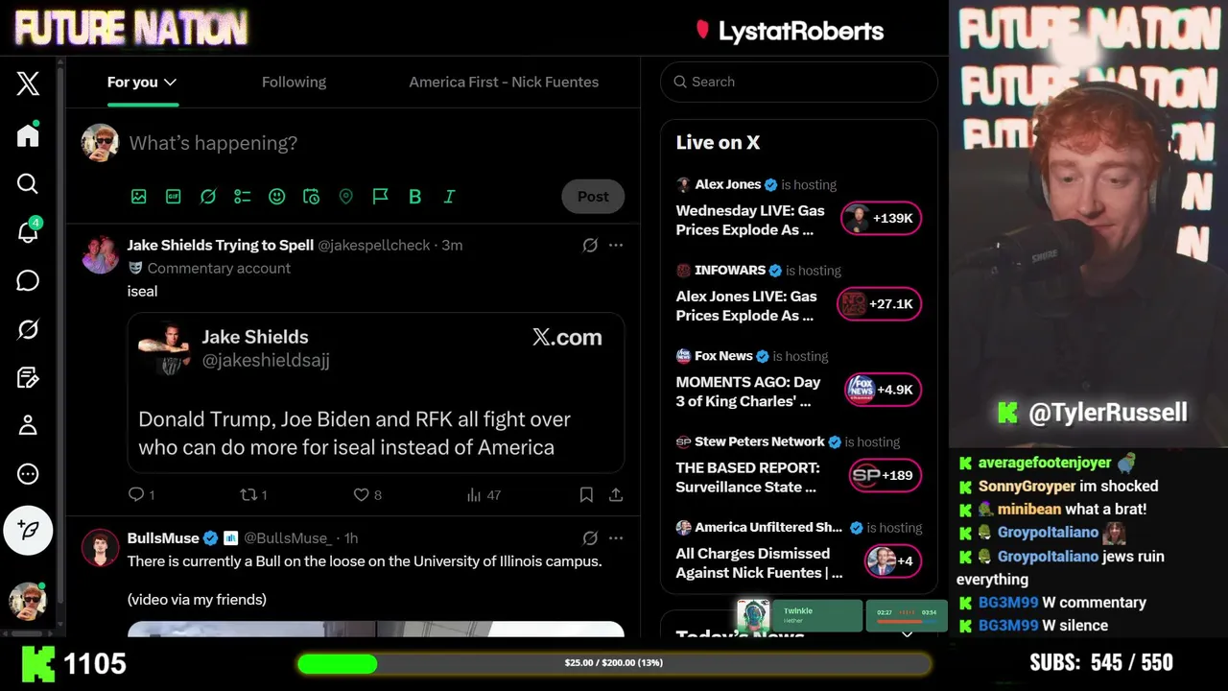Click the X logo in sidebar
Screen dimensions: 1228x691
[28, 83]
